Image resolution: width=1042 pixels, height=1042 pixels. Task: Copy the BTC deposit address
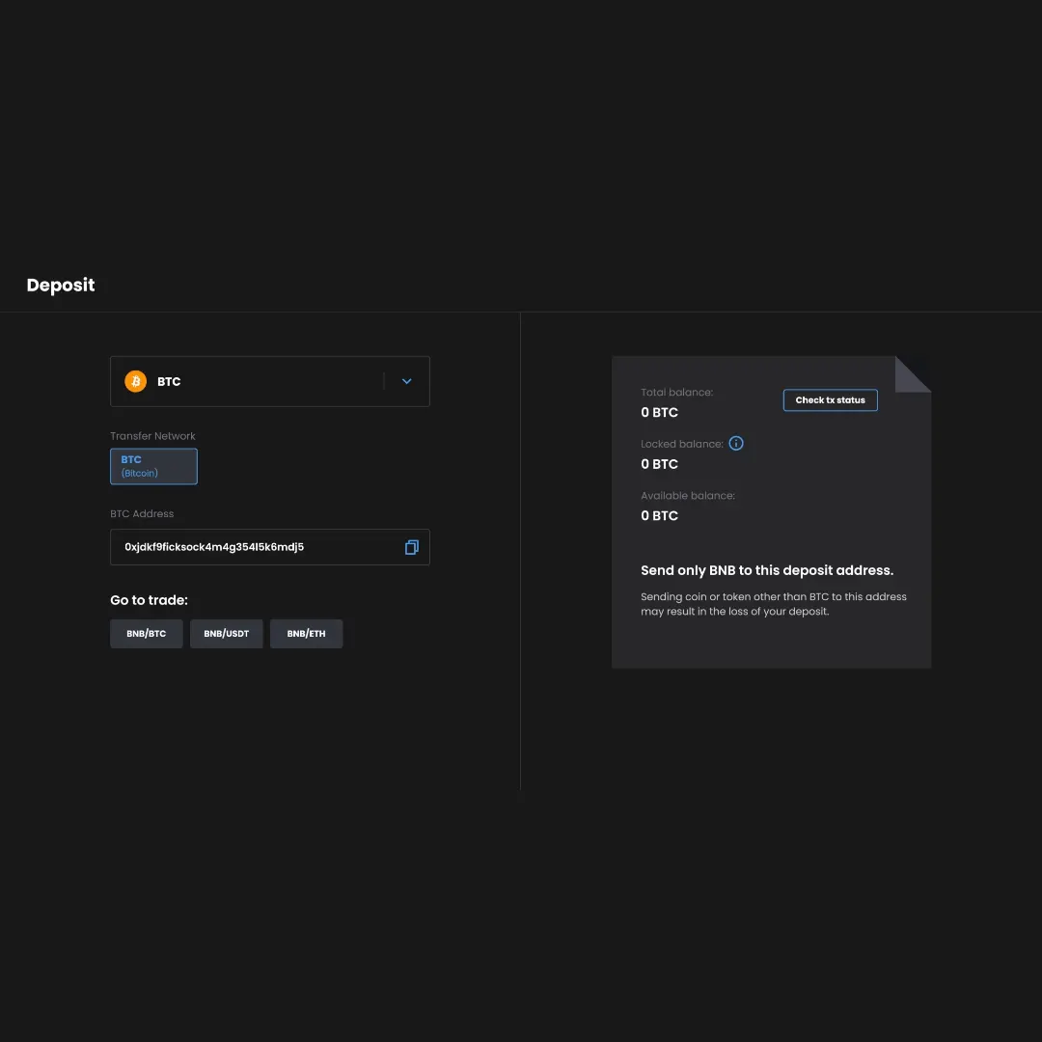(x=411, y=547)
